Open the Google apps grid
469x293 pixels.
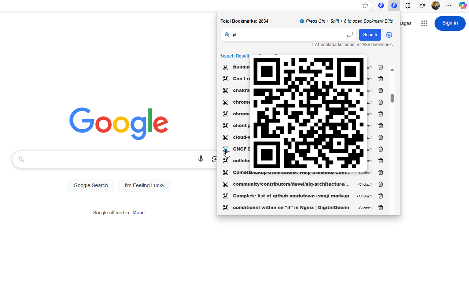pyautogui.click(x=424, y=23)
